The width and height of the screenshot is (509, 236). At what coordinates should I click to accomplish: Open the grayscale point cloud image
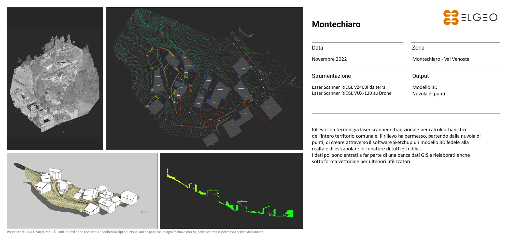click(55, 79)
